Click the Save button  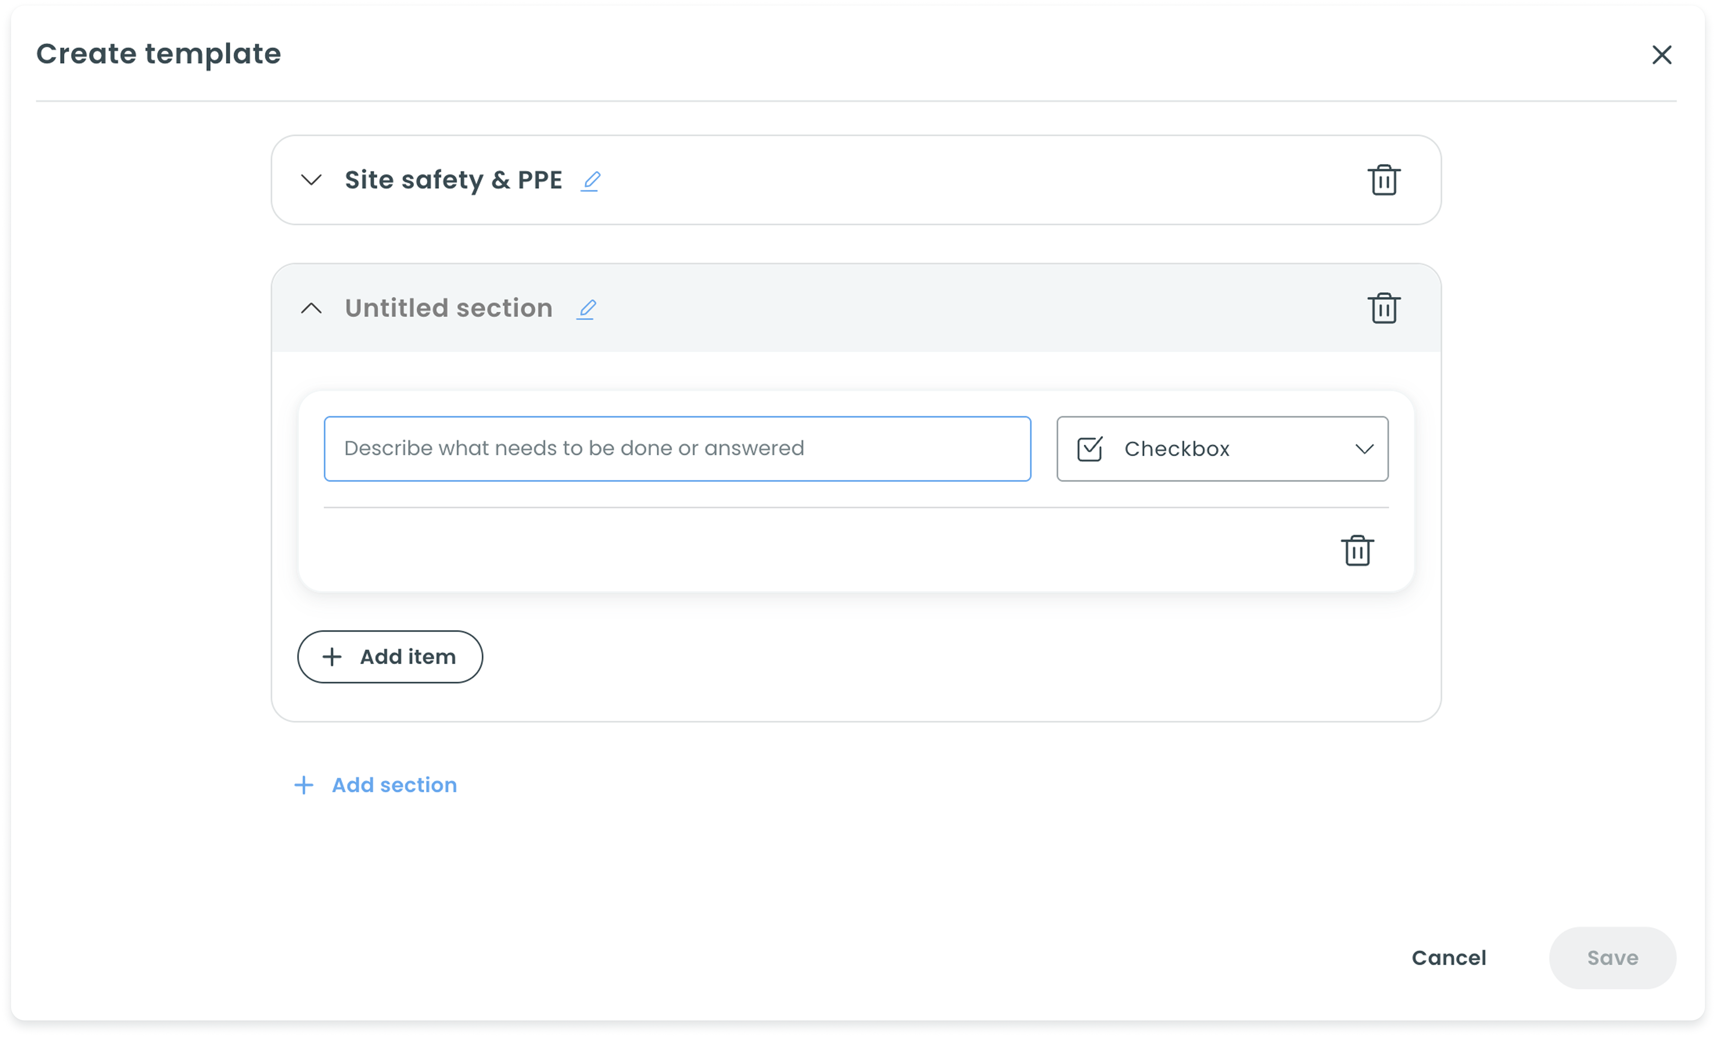1612,958
